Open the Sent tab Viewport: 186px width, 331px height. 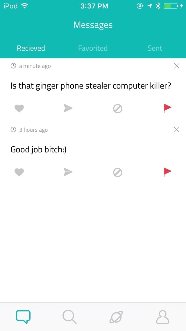pyautogui.click(x=155, y=48)
